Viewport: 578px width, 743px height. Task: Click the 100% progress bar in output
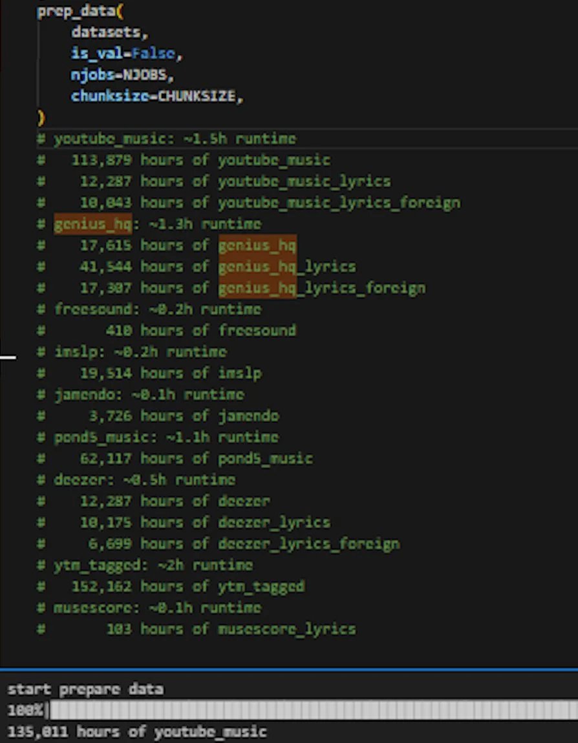click(x=293, y=710)
